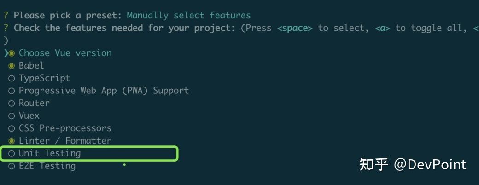
Task: Click the question mark before Please pick a preset
Action: (x=6, y=16)
